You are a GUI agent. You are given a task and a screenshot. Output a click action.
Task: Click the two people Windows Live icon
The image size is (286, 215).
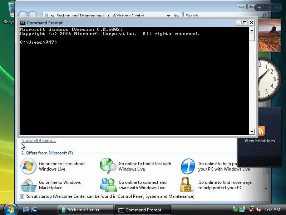pos(108,185)
